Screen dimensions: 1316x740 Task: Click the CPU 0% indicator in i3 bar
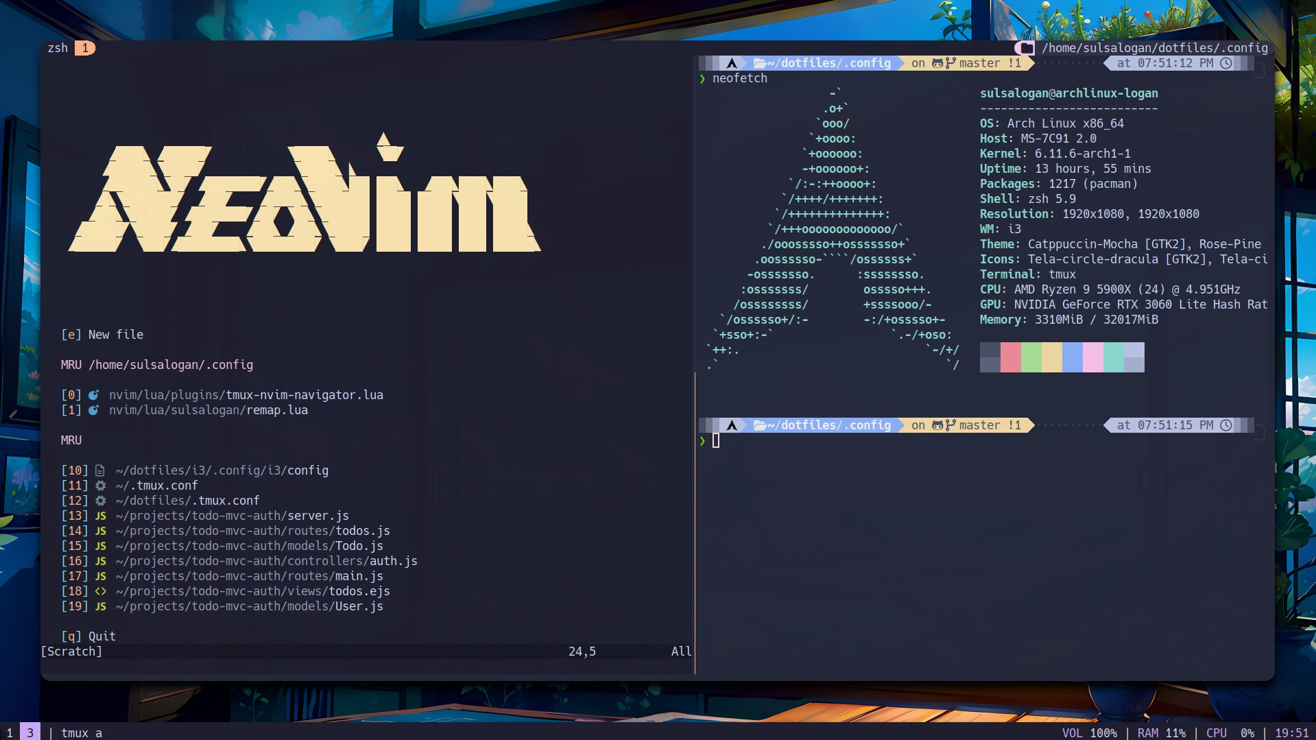(1230, 732)
